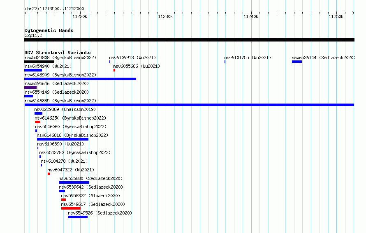Click the nsv6146816 (ByrskaBishop2022) label

point(72,135)
